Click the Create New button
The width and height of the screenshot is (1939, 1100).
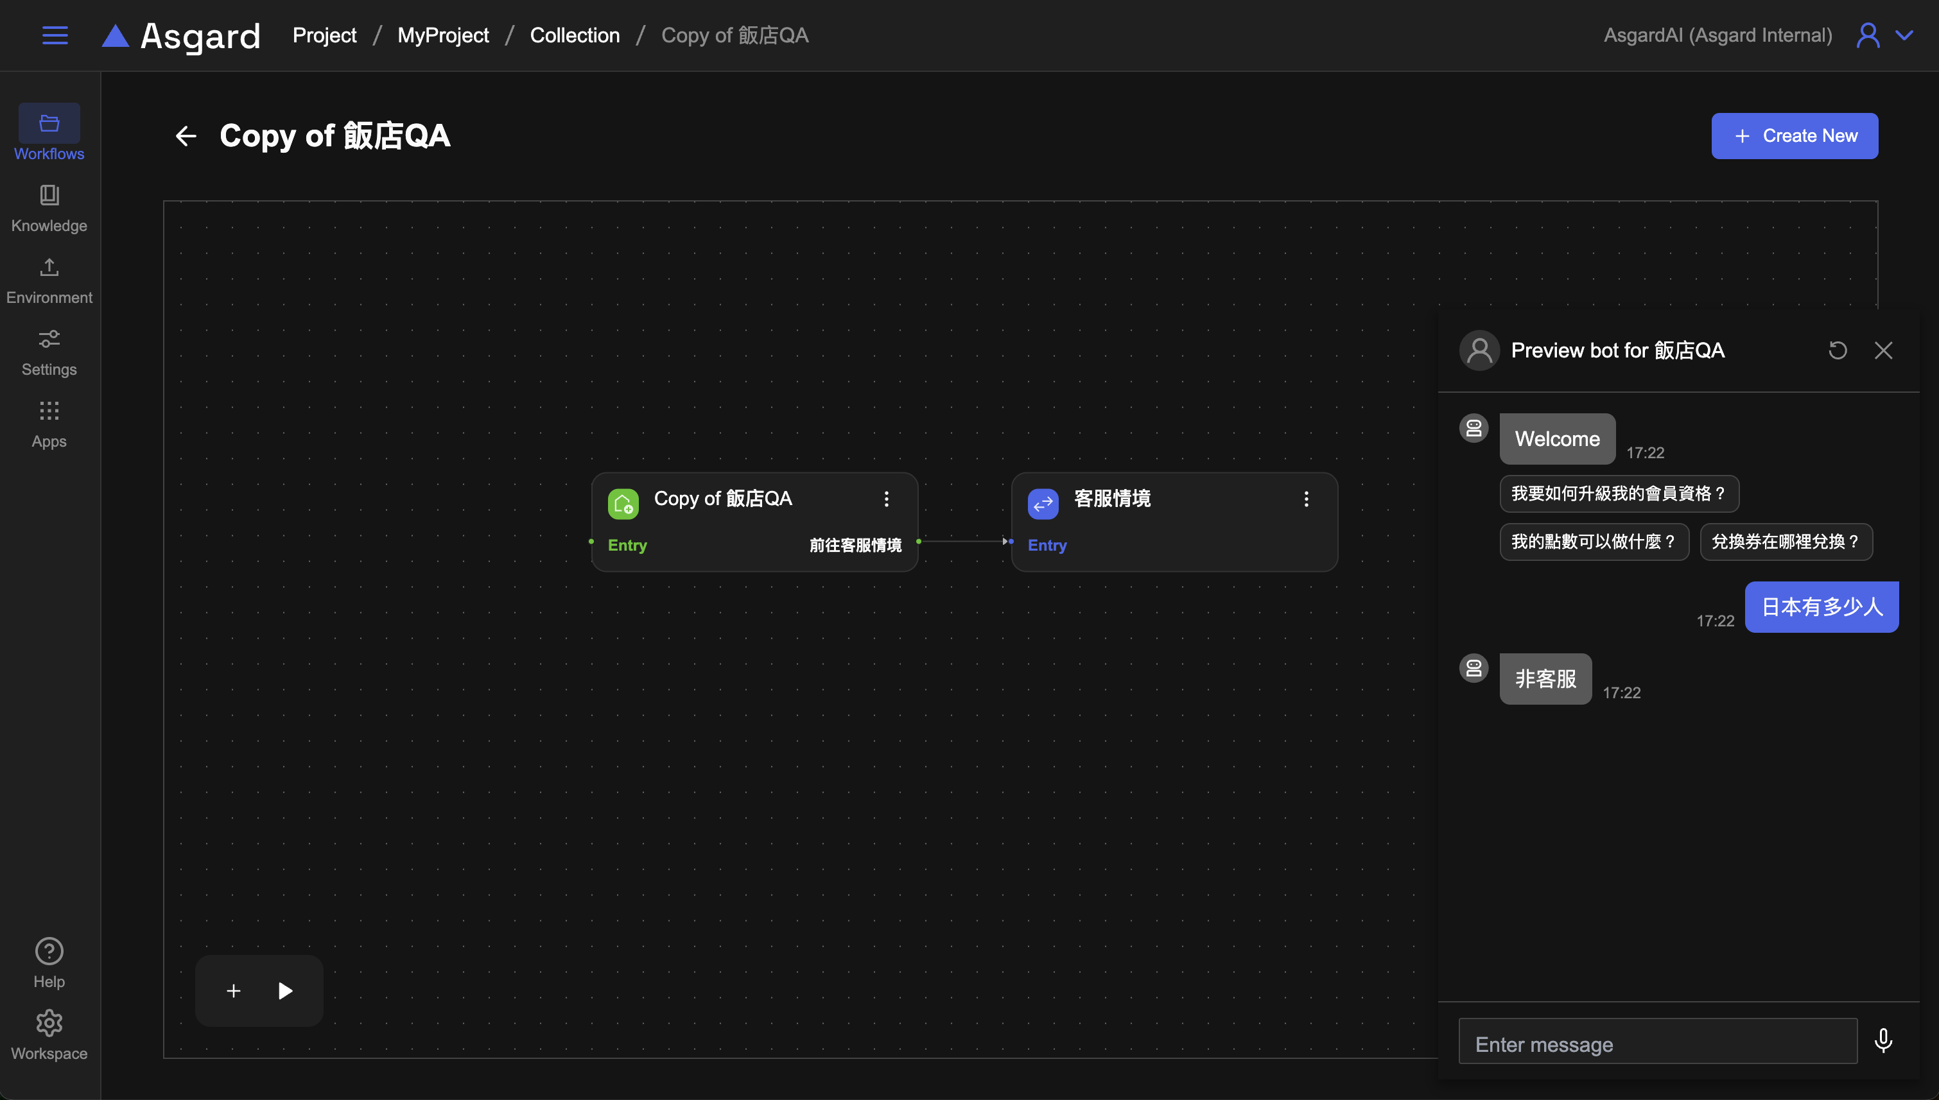coord(1794,136)
